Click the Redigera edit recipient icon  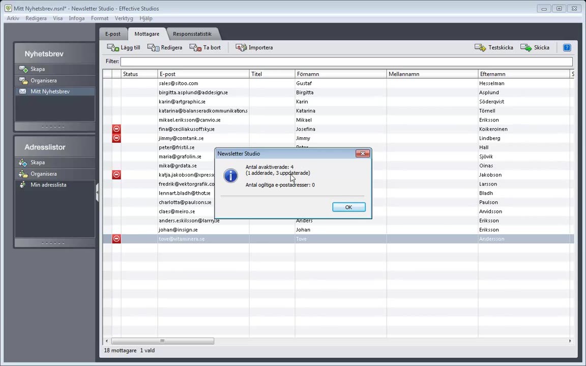tap(153, 47)
